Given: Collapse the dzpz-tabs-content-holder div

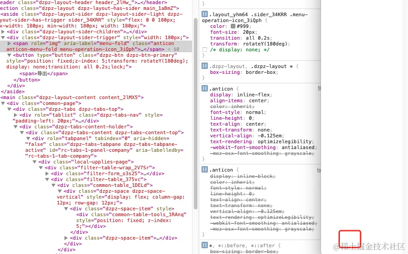Looking at the screenshot, I should 16,127.
